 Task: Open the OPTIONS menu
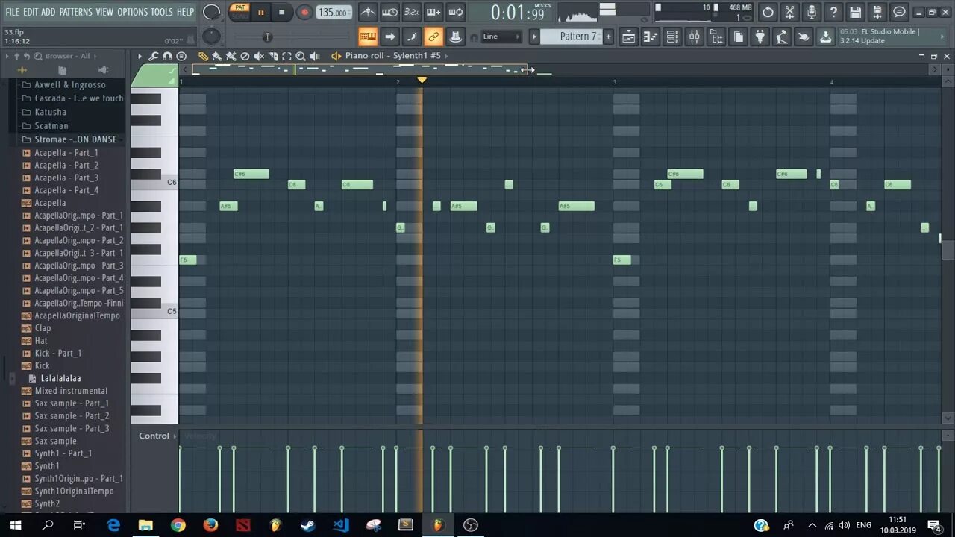coord(133,12)
